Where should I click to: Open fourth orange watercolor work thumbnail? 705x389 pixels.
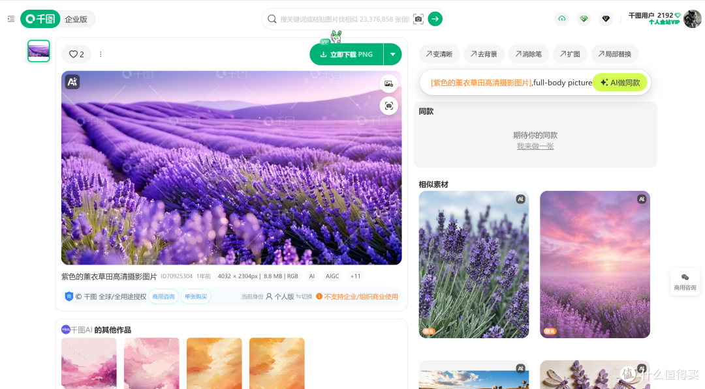(277, 363)
